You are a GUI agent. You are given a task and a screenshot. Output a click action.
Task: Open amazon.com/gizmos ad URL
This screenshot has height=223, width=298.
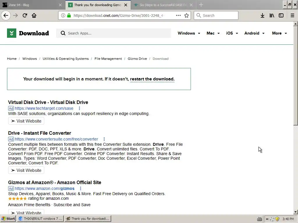pos(45,188)
